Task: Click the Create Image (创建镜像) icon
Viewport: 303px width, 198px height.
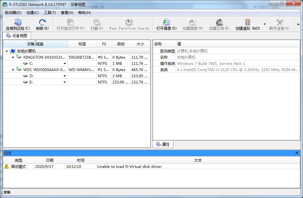Action: tap(193, 22)
